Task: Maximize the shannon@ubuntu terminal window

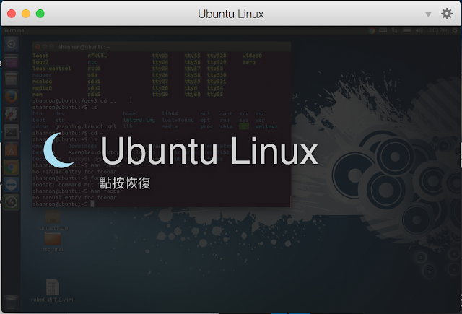Action: point(51,46)
